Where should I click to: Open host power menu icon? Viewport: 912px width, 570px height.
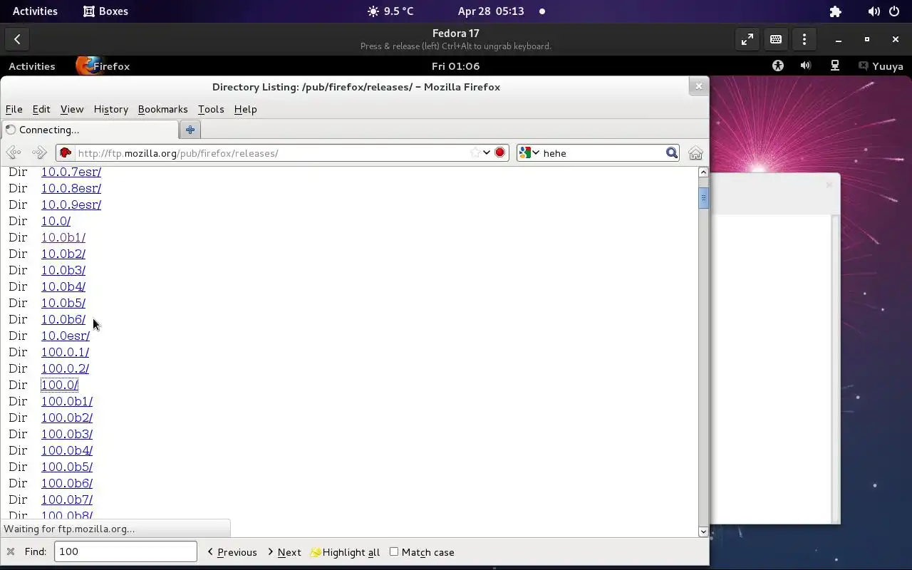(x=894, y=11)
